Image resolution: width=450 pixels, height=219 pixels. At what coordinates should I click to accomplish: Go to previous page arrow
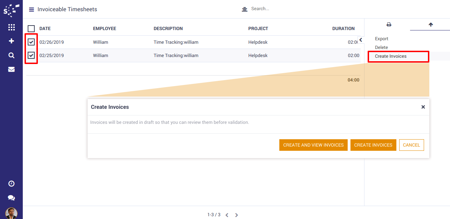227,215
